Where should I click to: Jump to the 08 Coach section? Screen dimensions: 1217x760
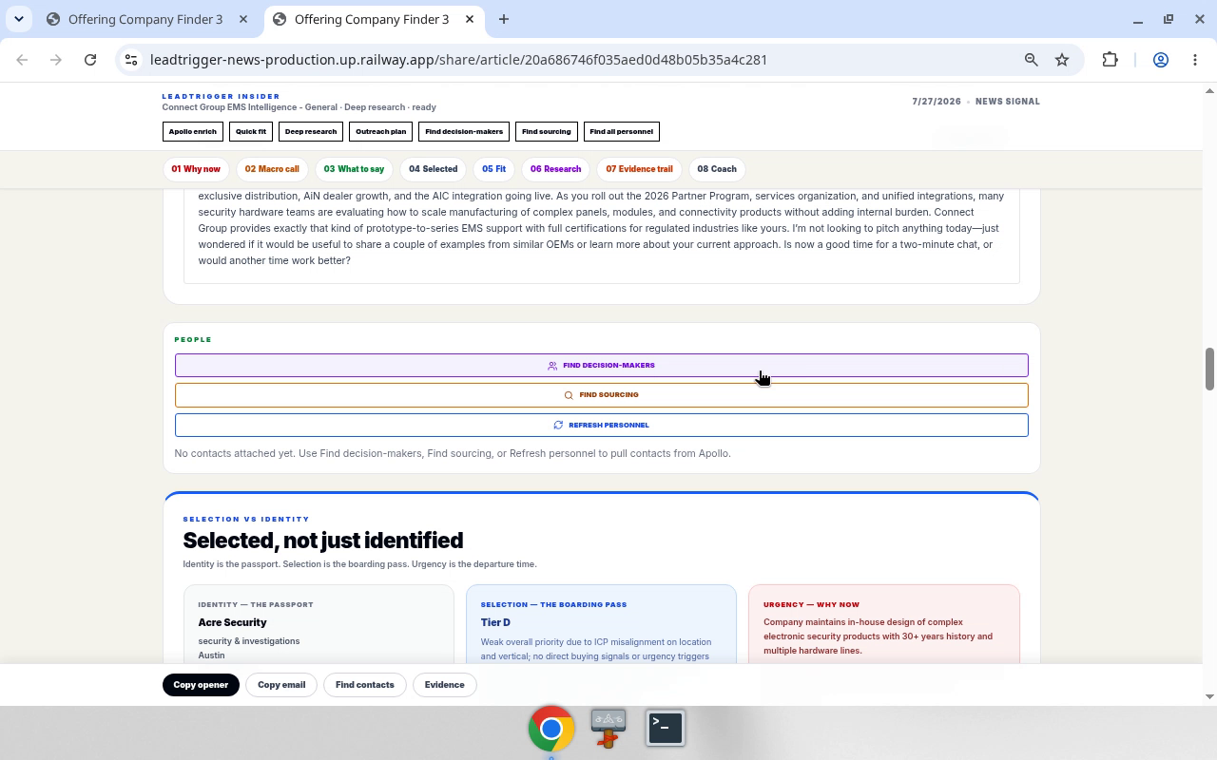pyautogui.click(x=717, y=169)
